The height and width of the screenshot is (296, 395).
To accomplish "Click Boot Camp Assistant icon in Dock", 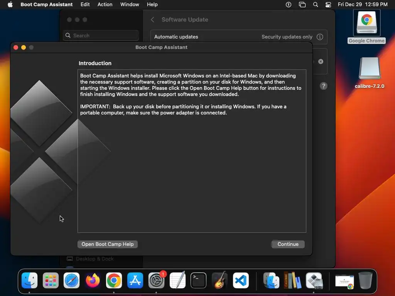I will [x=314, y=281].
